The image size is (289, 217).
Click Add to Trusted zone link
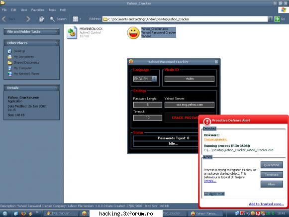tap(266, 204)
